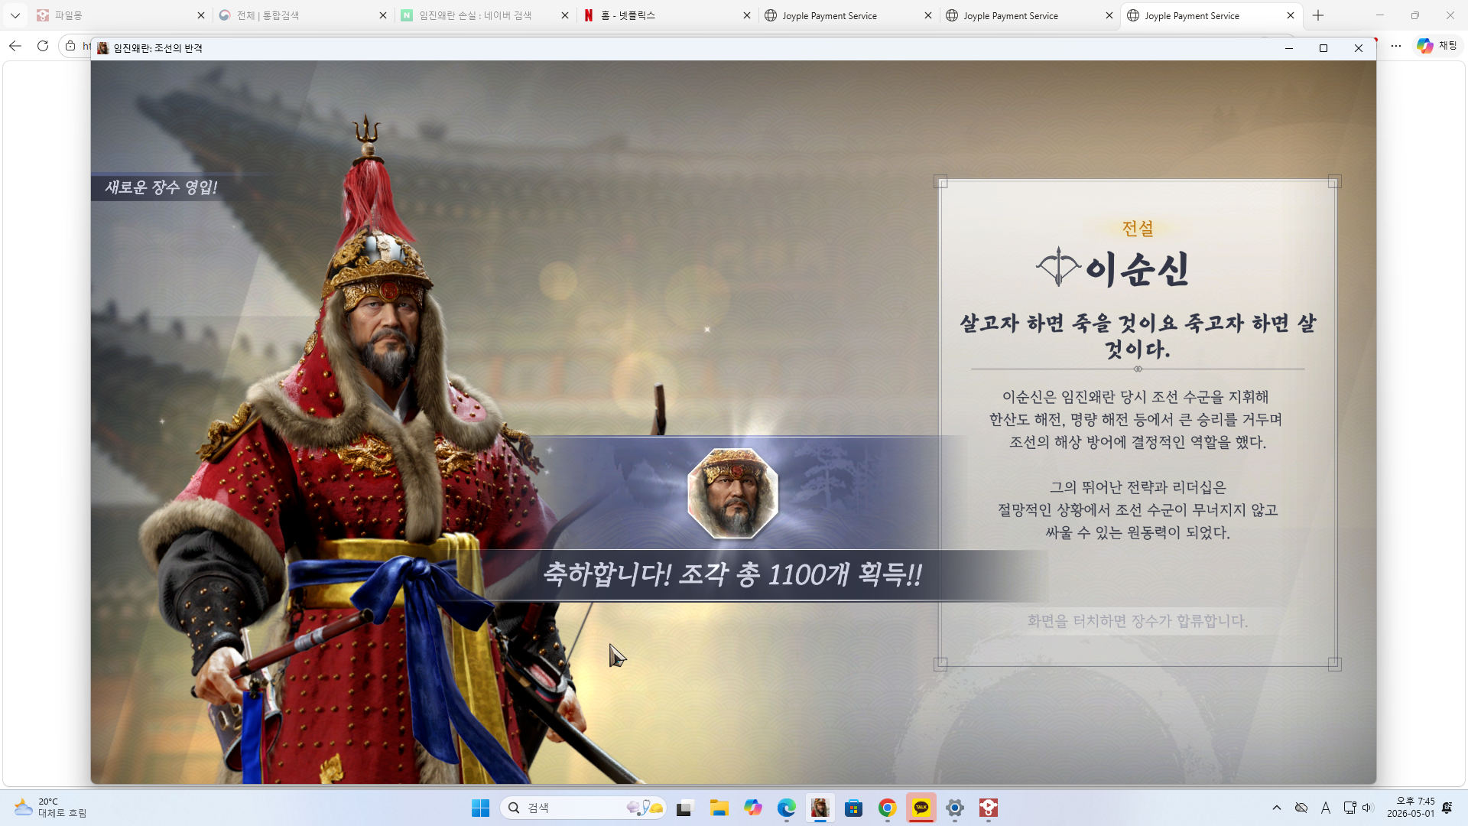Close the 홈 - 넷플릭스 tab
The image size is (1468, 826).
[747, 15]
